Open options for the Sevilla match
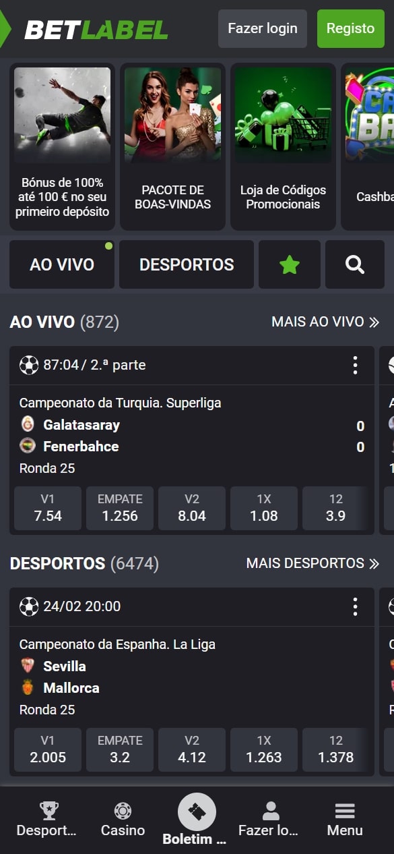 click(355, 606)
